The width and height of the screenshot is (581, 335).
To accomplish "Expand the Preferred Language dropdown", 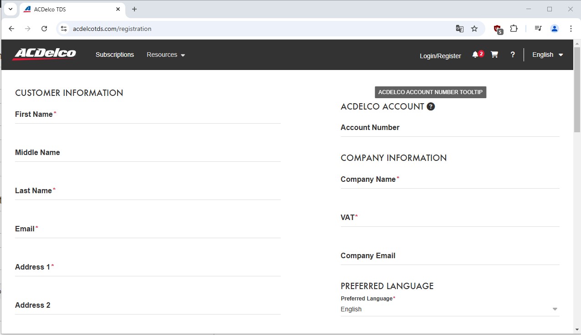I will point(449,309).
